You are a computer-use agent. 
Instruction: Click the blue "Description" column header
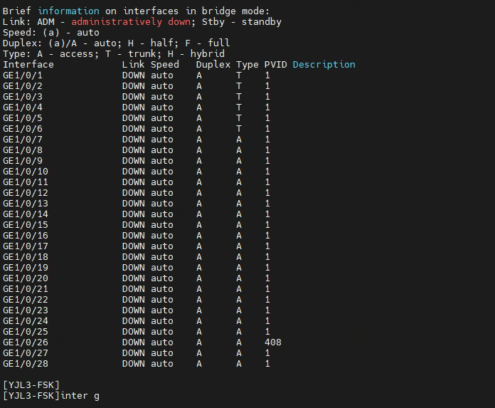[x=324, y=64]
